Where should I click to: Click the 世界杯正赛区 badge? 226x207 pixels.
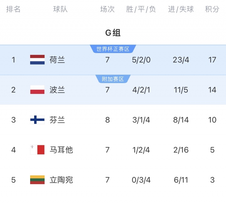[x=113, y=49]
